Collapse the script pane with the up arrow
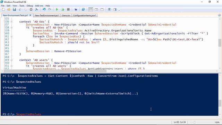The image size is (222, 125). pos(219,15)
